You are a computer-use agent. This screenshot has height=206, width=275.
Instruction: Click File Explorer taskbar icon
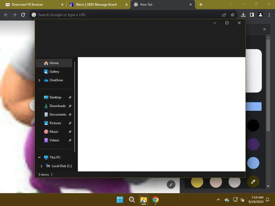pyautogui.click(x=143, y=200)
